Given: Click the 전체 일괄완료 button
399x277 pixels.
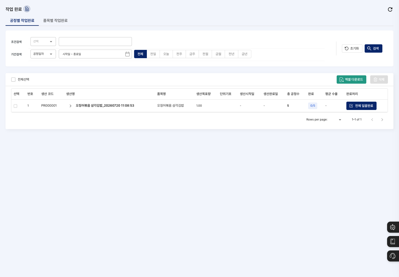Looking at the screenshot, I should [x=361, y=106].
